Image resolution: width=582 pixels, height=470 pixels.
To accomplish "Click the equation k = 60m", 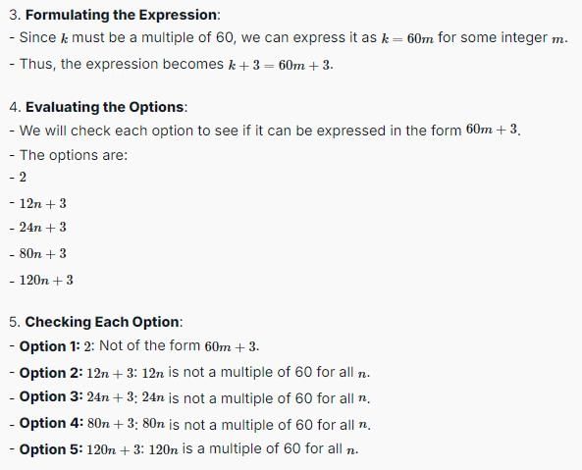I will point(407,38).
